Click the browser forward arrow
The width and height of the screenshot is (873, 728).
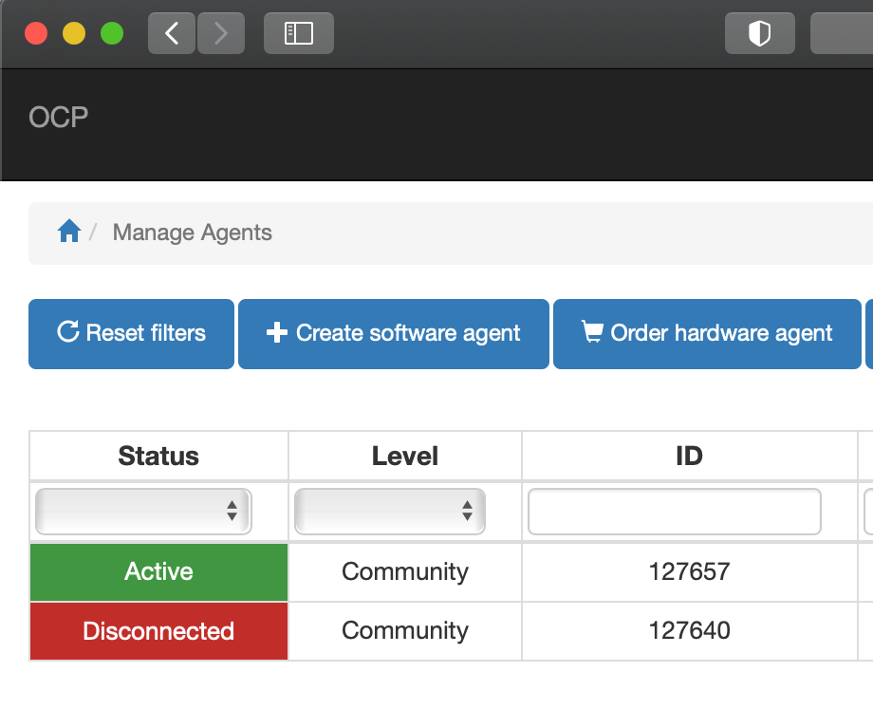coord(221,33)
